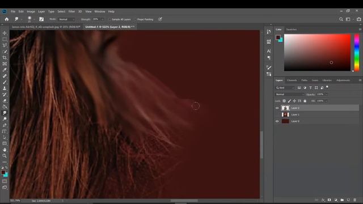
Task: Toggle lock transparent pixels
Action: [x=284, y=101]
